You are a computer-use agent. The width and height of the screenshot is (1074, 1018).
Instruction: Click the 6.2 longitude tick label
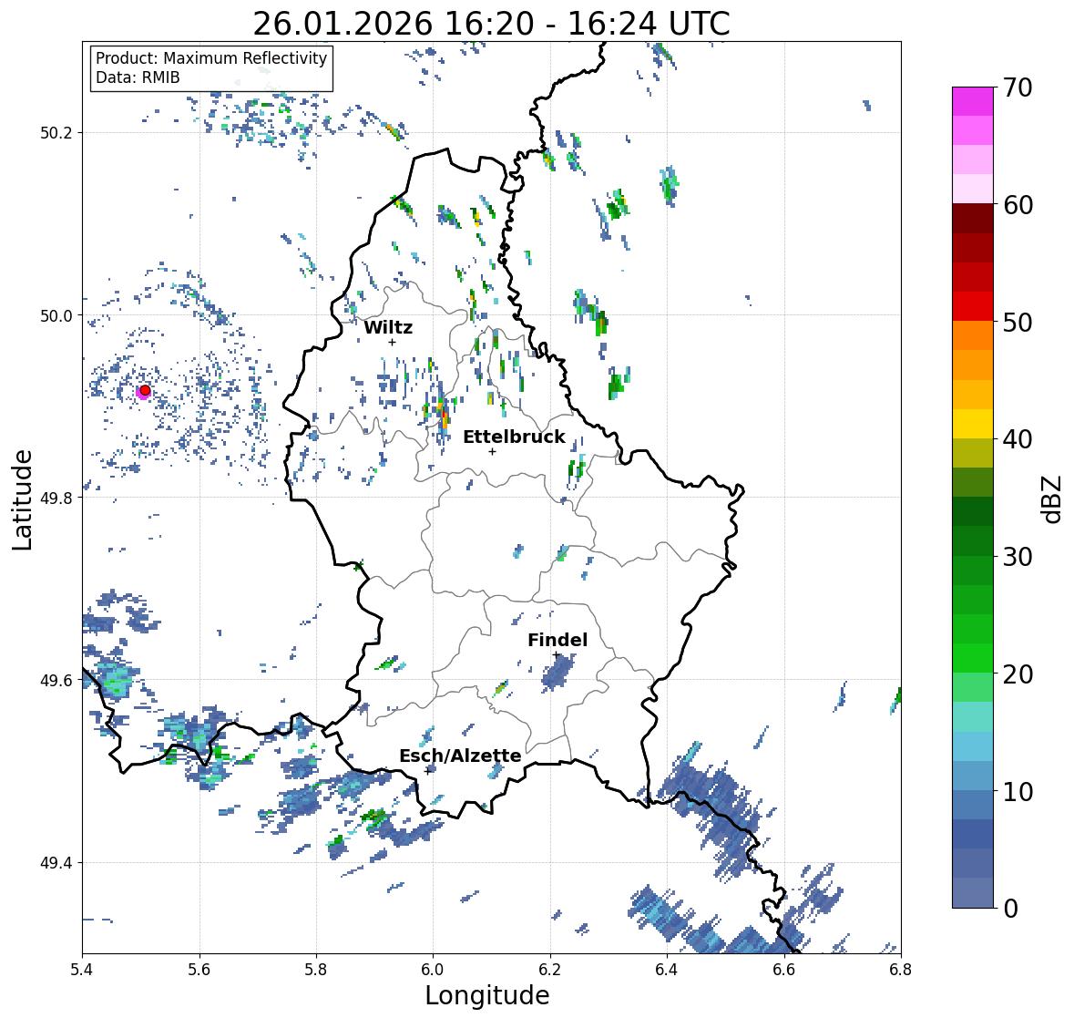pyautogui.click(x=550, y=970)
